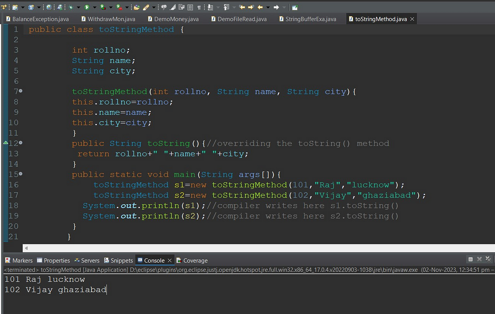Open the External Tools dropdown arrow
Screen dimensions: 495x314
[127, 7]
